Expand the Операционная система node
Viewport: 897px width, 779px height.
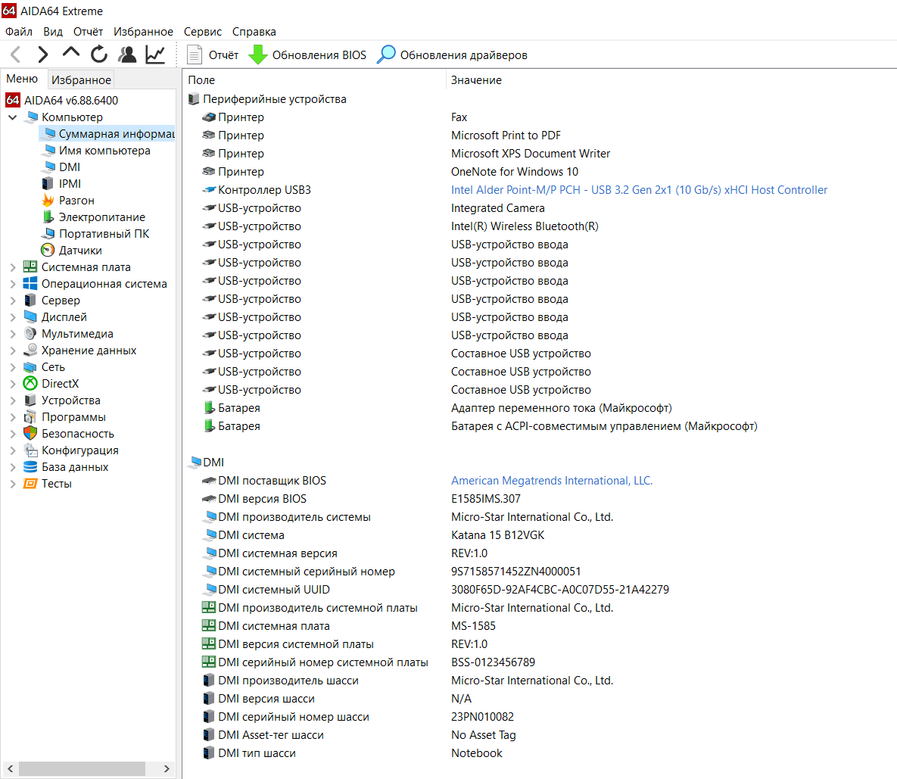(13, 284)
